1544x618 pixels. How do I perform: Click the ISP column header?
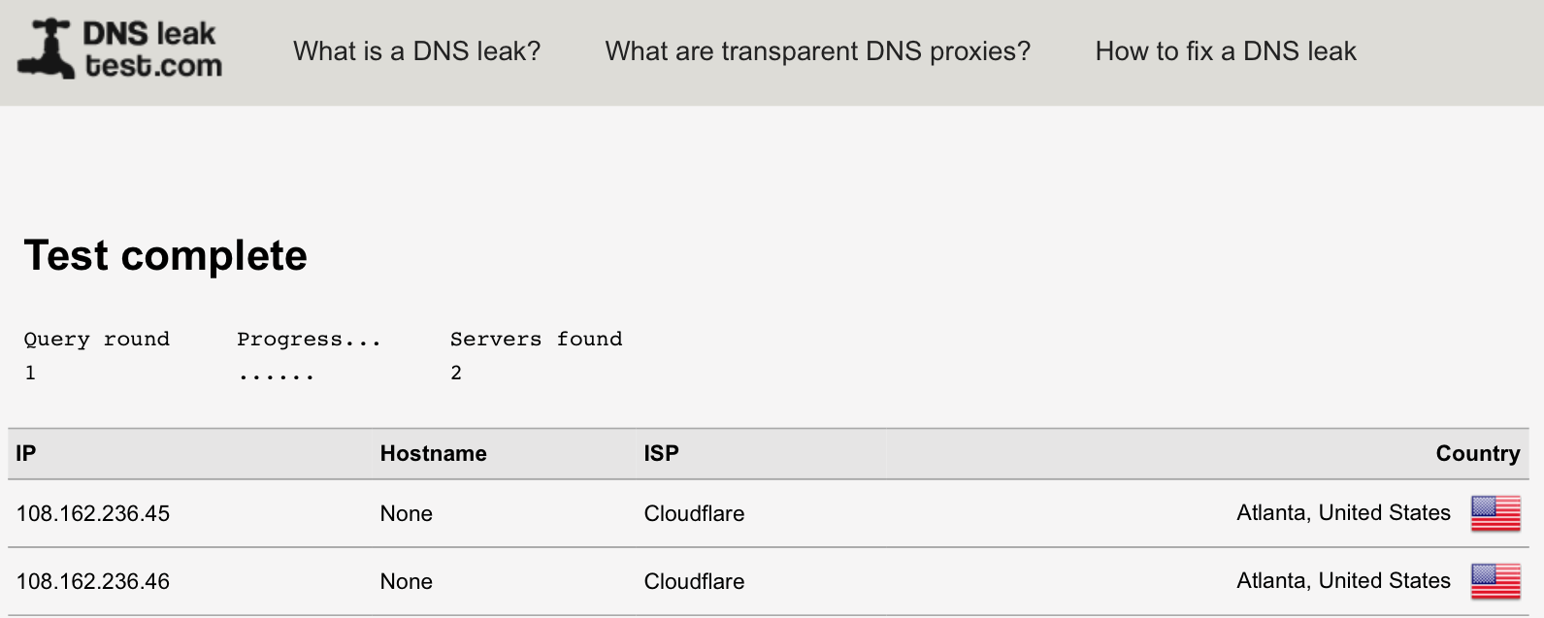[662, 453]
